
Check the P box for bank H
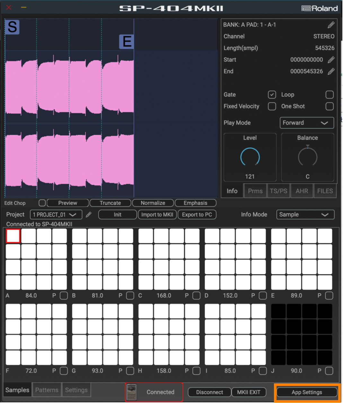(x=197, y=371)
